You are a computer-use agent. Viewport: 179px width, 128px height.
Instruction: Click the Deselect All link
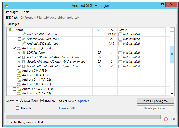(x=67, y=108)
